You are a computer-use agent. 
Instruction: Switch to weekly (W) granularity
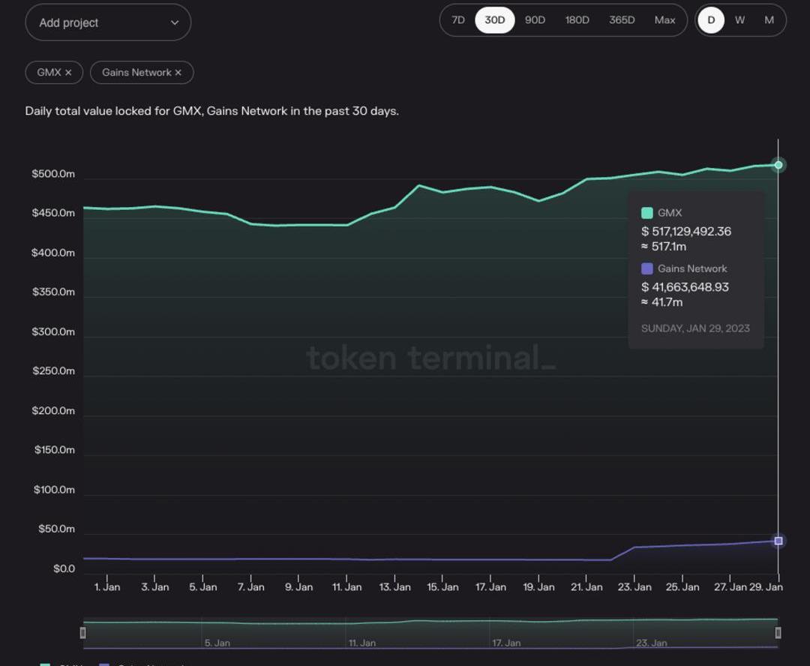coord(739,20)
